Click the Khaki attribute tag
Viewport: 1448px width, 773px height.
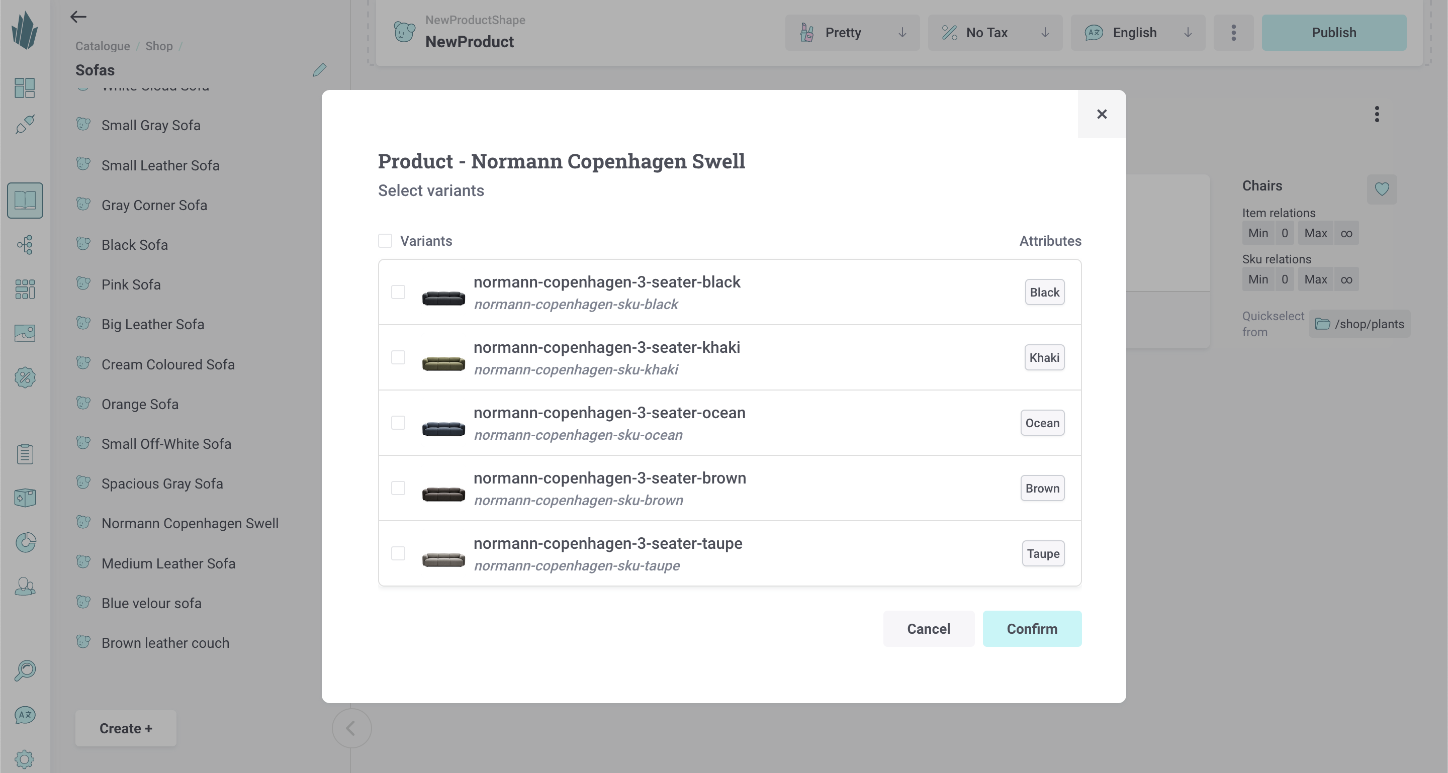point(1044,357)
